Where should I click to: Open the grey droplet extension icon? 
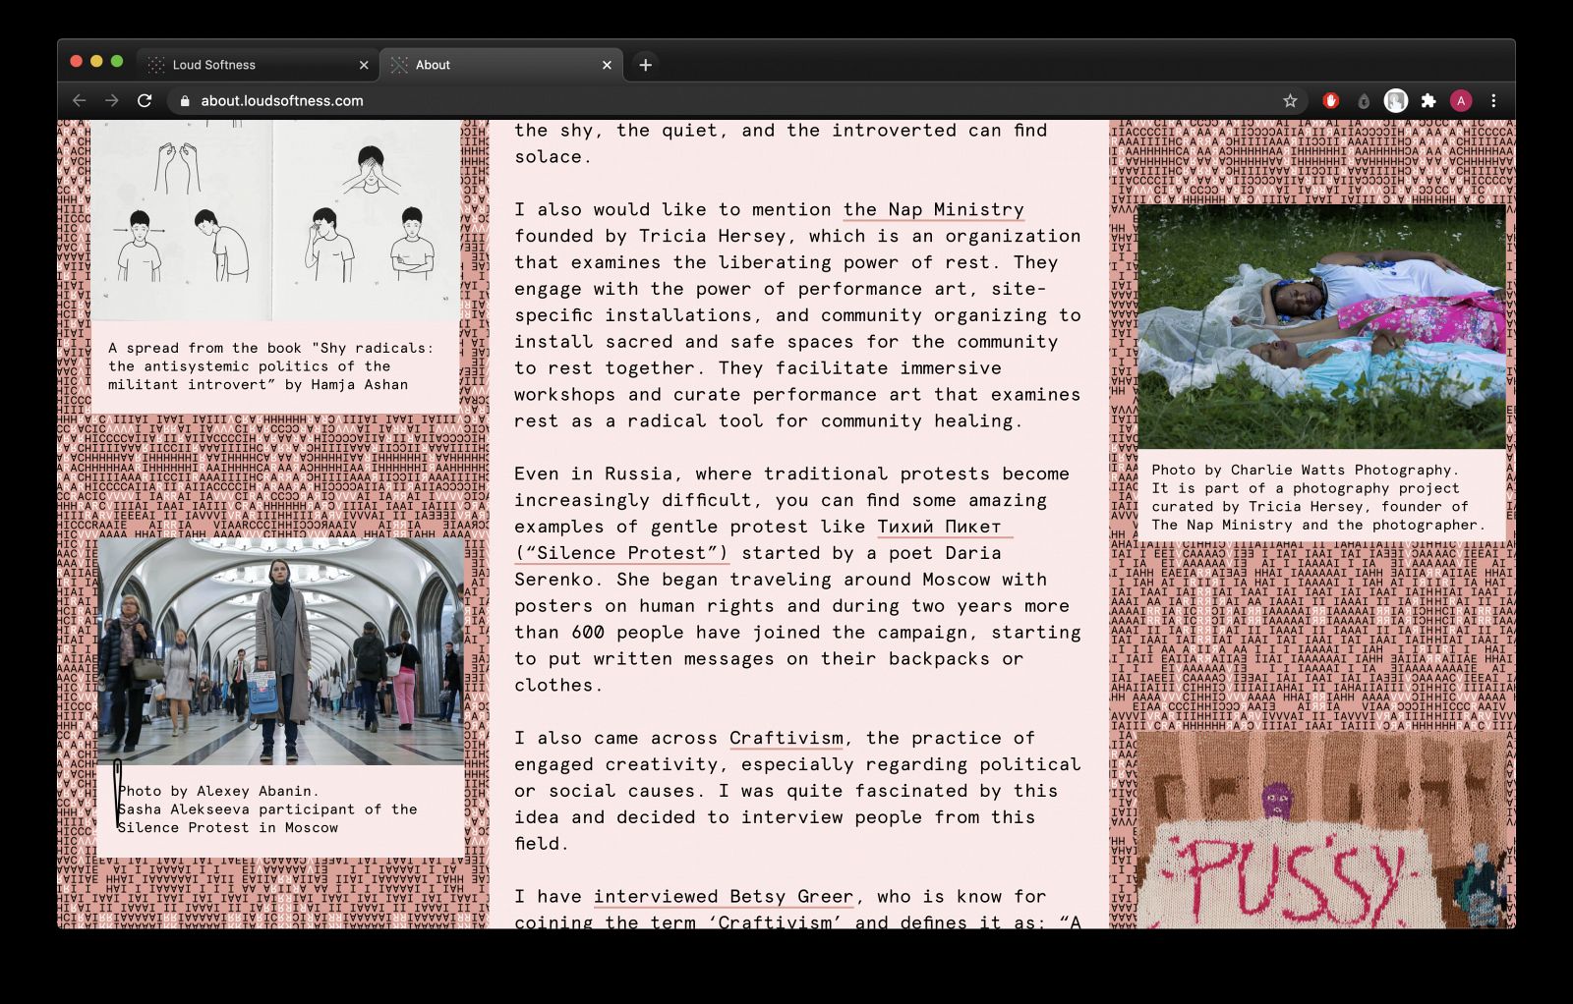(1364, 100)
